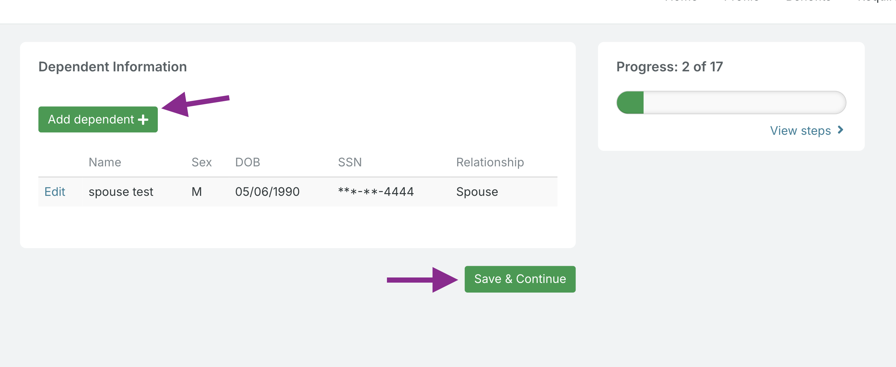Image resolution: width=896 pixels, height=367 pixels.
Task: Click Save & Continue
Action: 520,279
